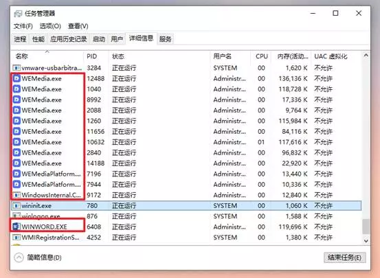Screen dimensions: 380x278
Task: Select WEMedia.exe icon with PID 12488
Action: [16, 78]
